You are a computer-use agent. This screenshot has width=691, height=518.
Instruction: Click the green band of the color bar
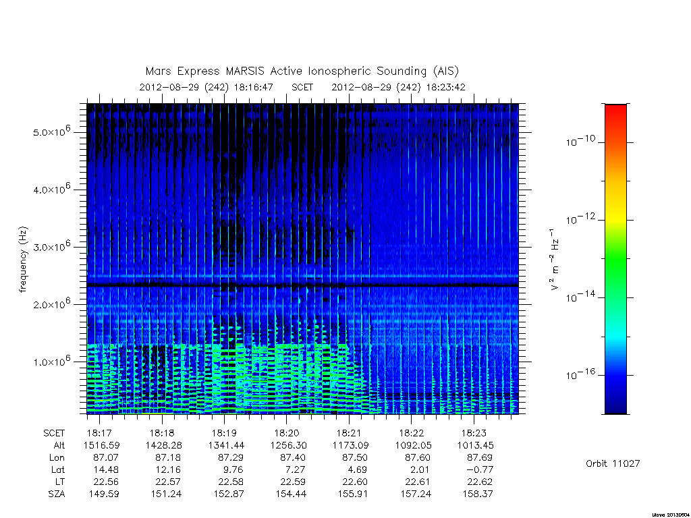[x=615, y=260]
